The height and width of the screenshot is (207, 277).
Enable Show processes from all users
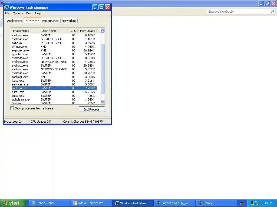click(12, 108)
